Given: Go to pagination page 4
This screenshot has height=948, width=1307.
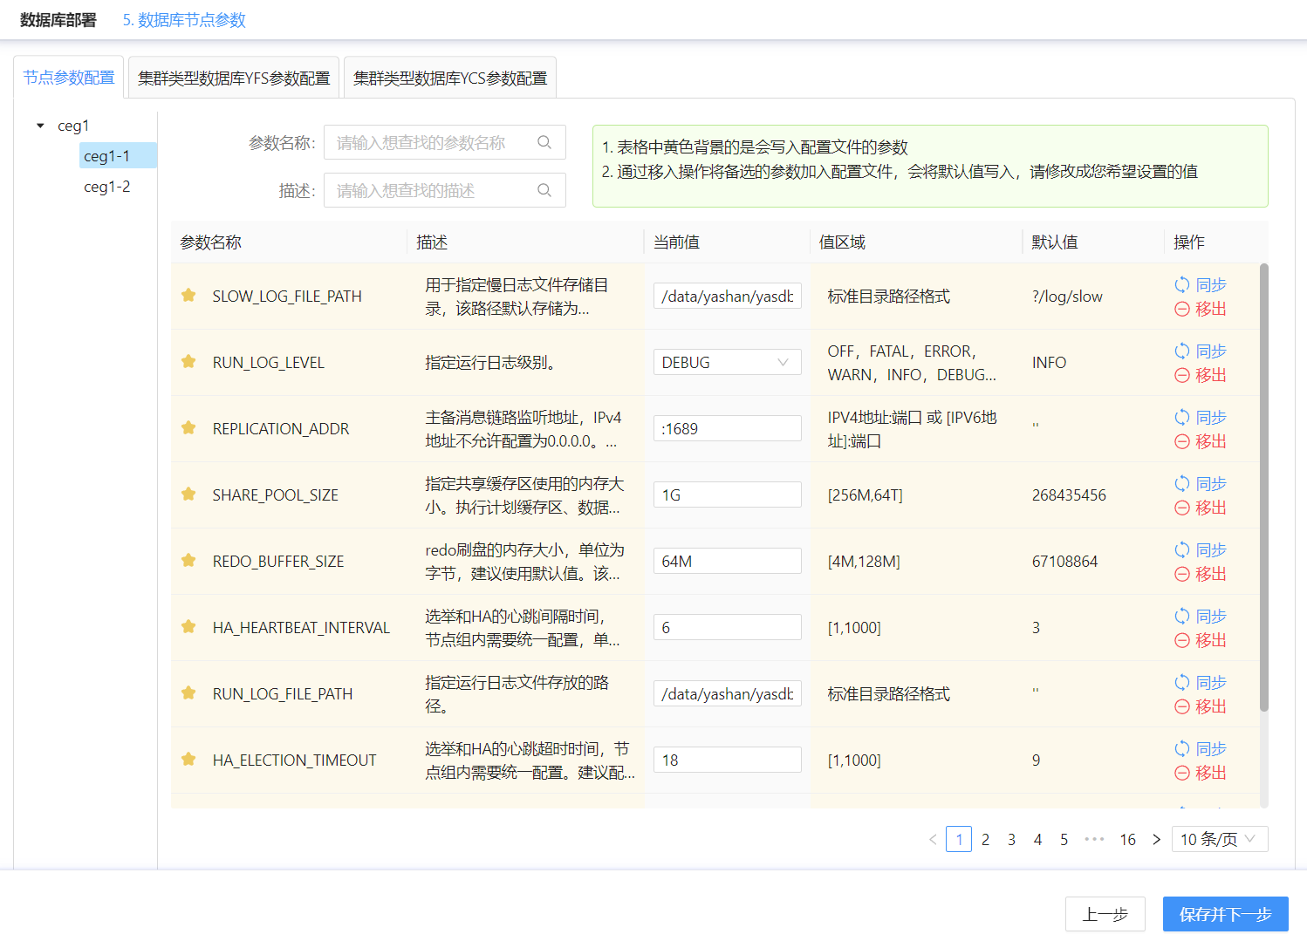Looking at the screenshot, I should [1037, 839].
